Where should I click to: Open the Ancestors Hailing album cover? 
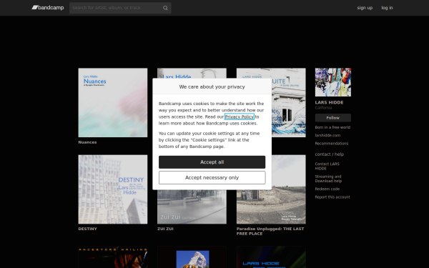[x=113, y=257]
